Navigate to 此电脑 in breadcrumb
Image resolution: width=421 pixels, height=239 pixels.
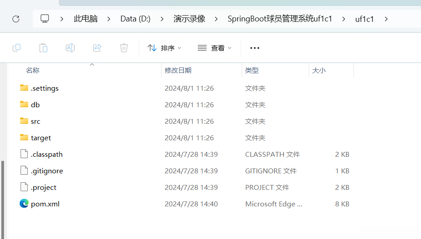(x=85, y=19)
